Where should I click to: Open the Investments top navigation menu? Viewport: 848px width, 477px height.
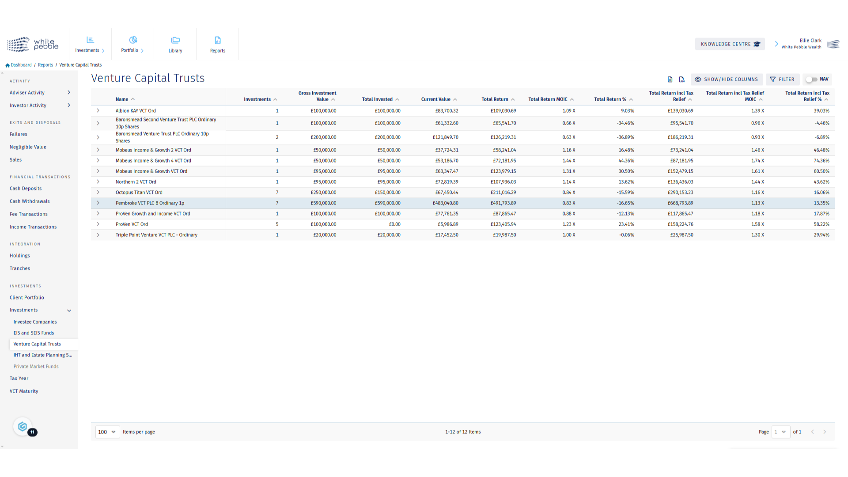[x=90, y=44]
